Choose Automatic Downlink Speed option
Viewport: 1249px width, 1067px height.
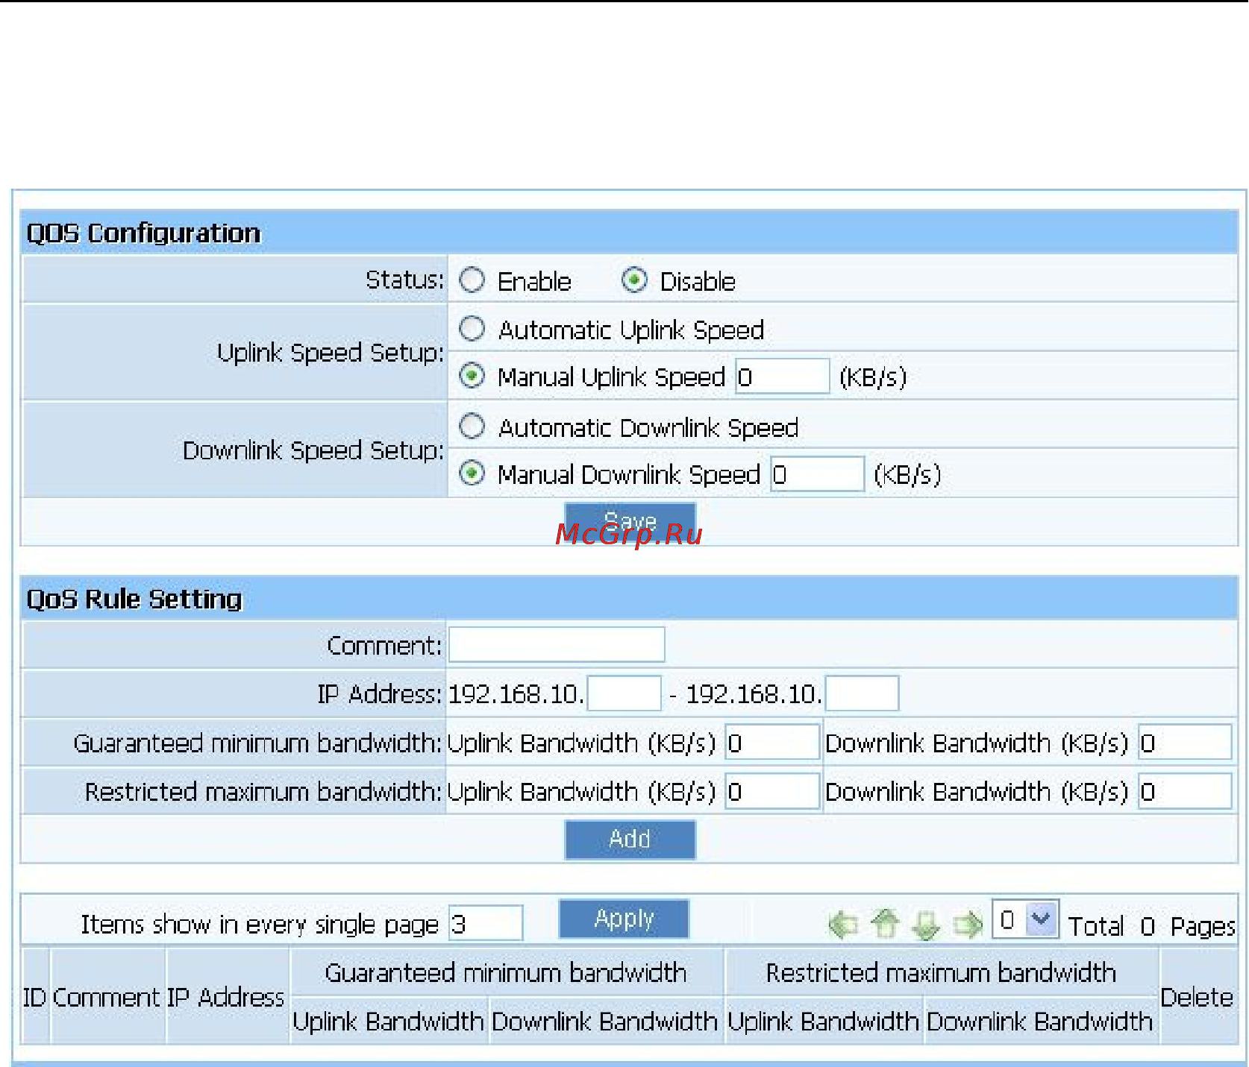click(472, 427)
